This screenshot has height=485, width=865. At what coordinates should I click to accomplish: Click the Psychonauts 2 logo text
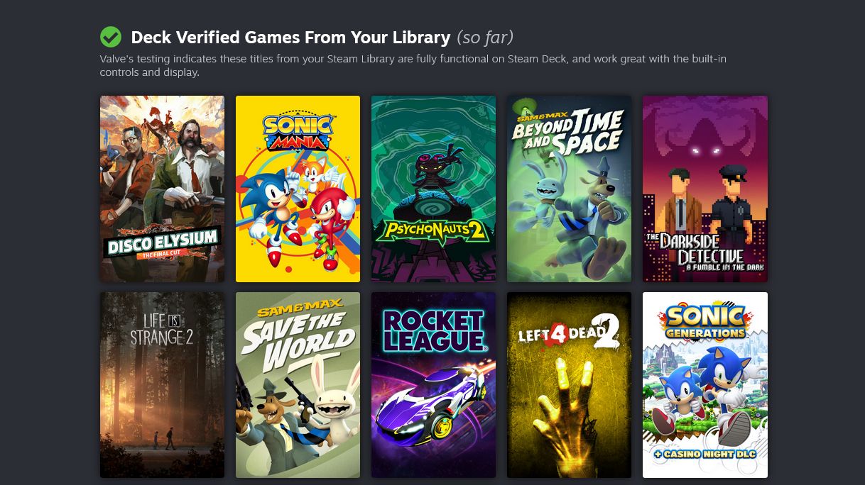(433, 230)
